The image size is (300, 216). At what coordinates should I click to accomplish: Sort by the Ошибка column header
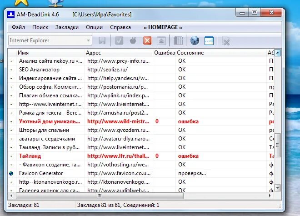pos(165,53)
